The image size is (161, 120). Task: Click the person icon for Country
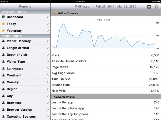(3, 82)
